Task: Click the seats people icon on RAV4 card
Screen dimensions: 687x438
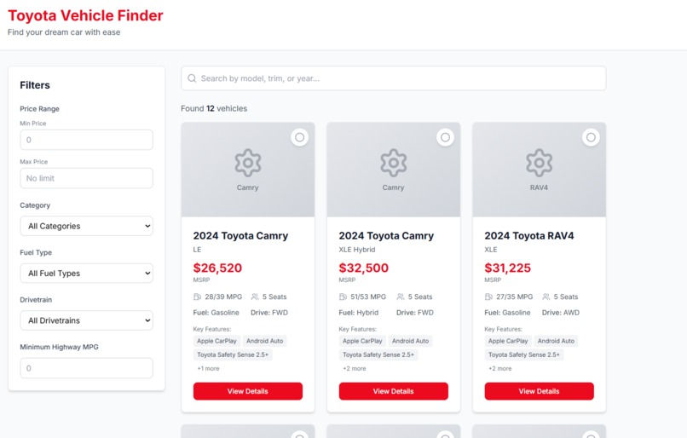Action: (546, 297)
